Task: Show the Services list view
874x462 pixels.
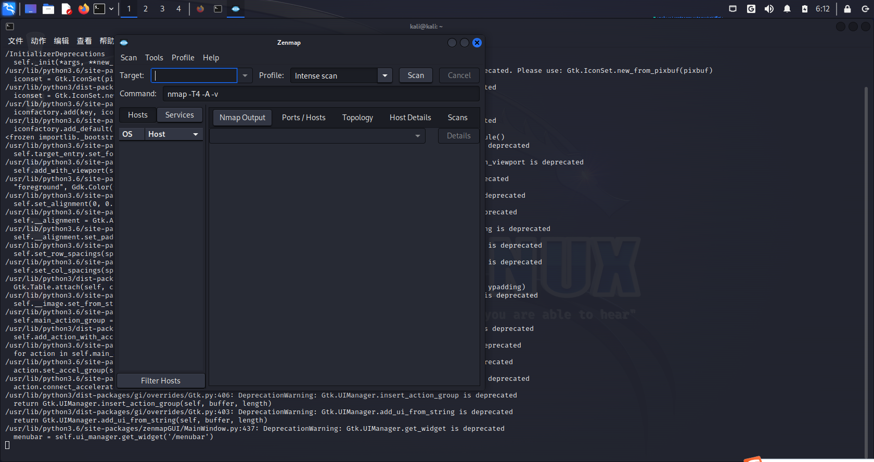Action: [x=179, y=115]
